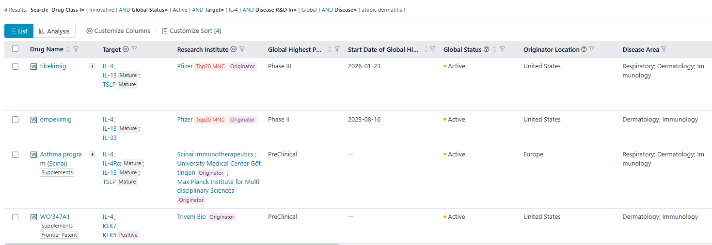Viewport: 712px width, 245px height.
Task: Open the ompekimig drug link
Action: coord(56,120)
